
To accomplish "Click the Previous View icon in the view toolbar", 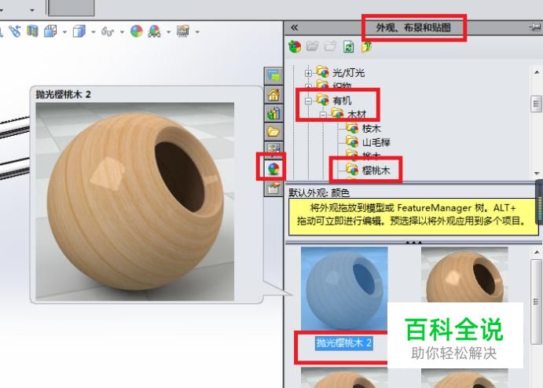I will pyautogui.click(x=15, y=31).
